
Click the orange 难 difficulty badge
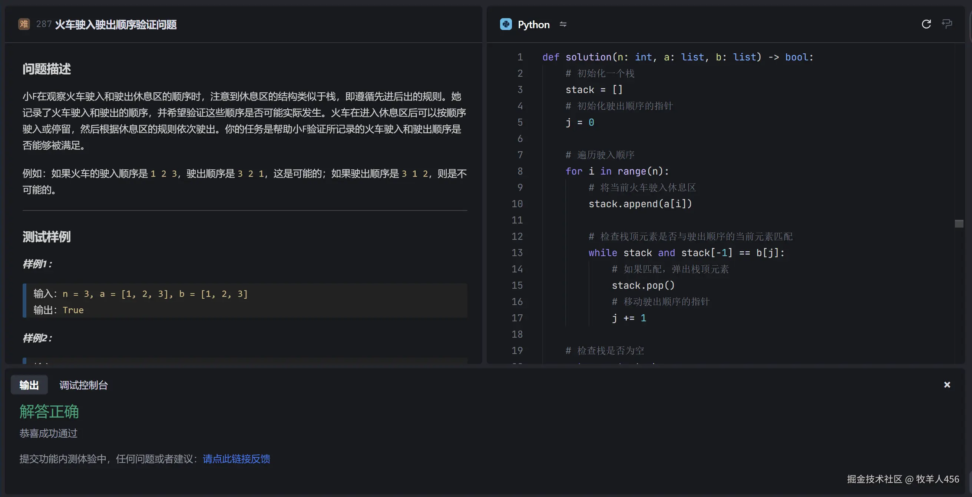coord(24,24)
